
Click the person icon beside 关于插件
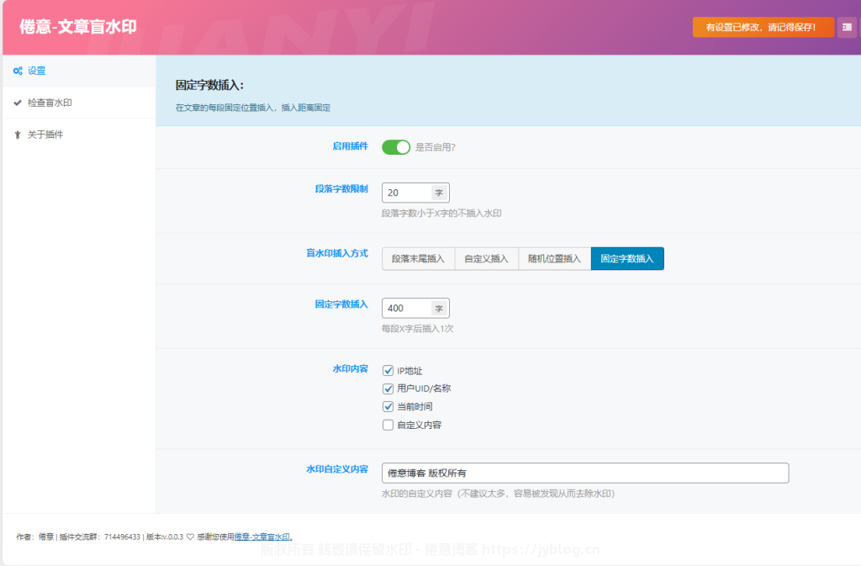click(18, 135)
